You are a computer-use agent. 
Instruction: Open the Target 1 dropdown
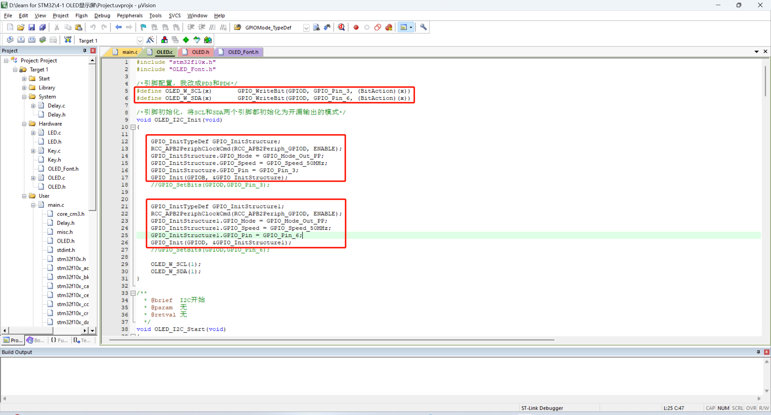[x=140, y=40]
